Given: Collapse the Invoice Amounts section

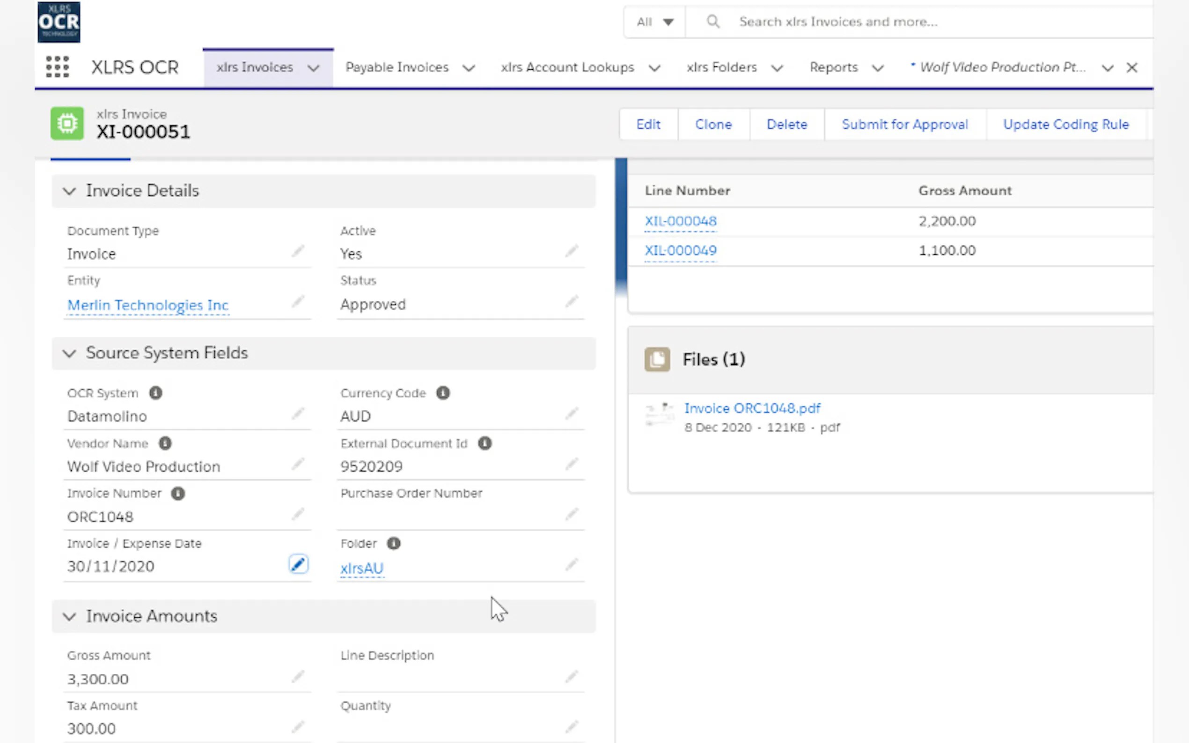Looking at the screenshot, I should [69, 617].
